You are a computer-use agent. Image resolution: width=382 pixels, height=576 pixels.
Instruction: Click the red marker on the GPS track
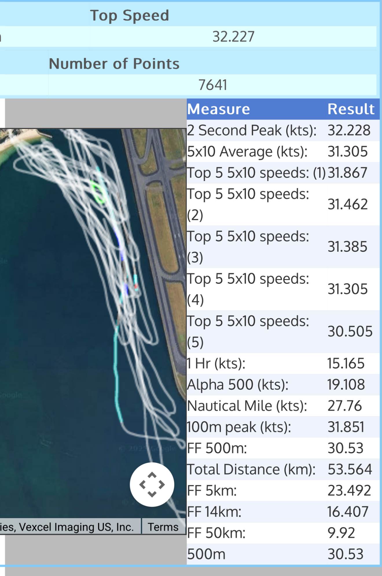coord(136,287)
